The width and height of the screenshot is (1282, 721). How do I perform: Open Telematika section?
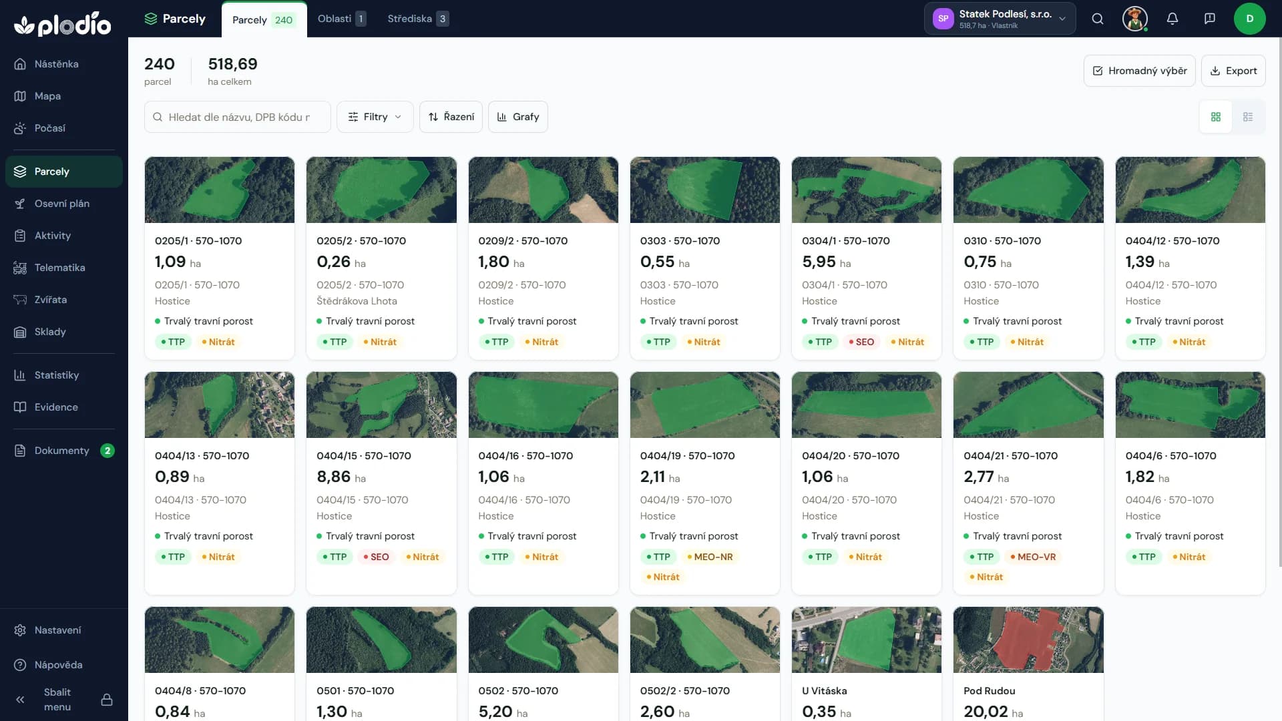point(64,268)
